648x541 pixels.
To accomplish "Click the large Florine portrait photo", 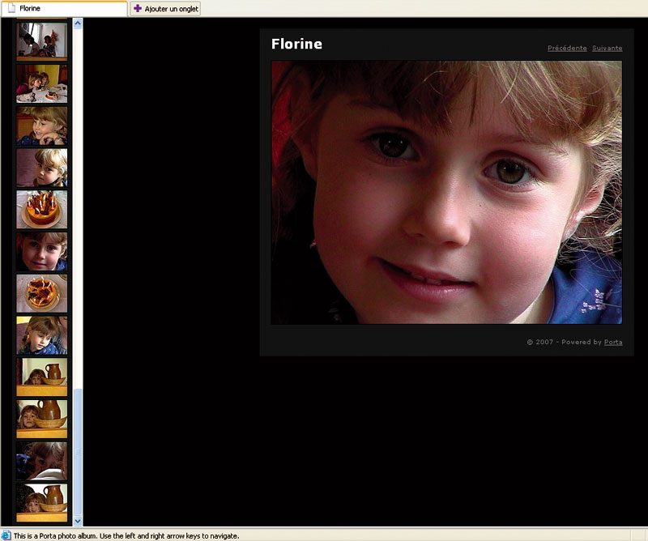I will 446,192.
